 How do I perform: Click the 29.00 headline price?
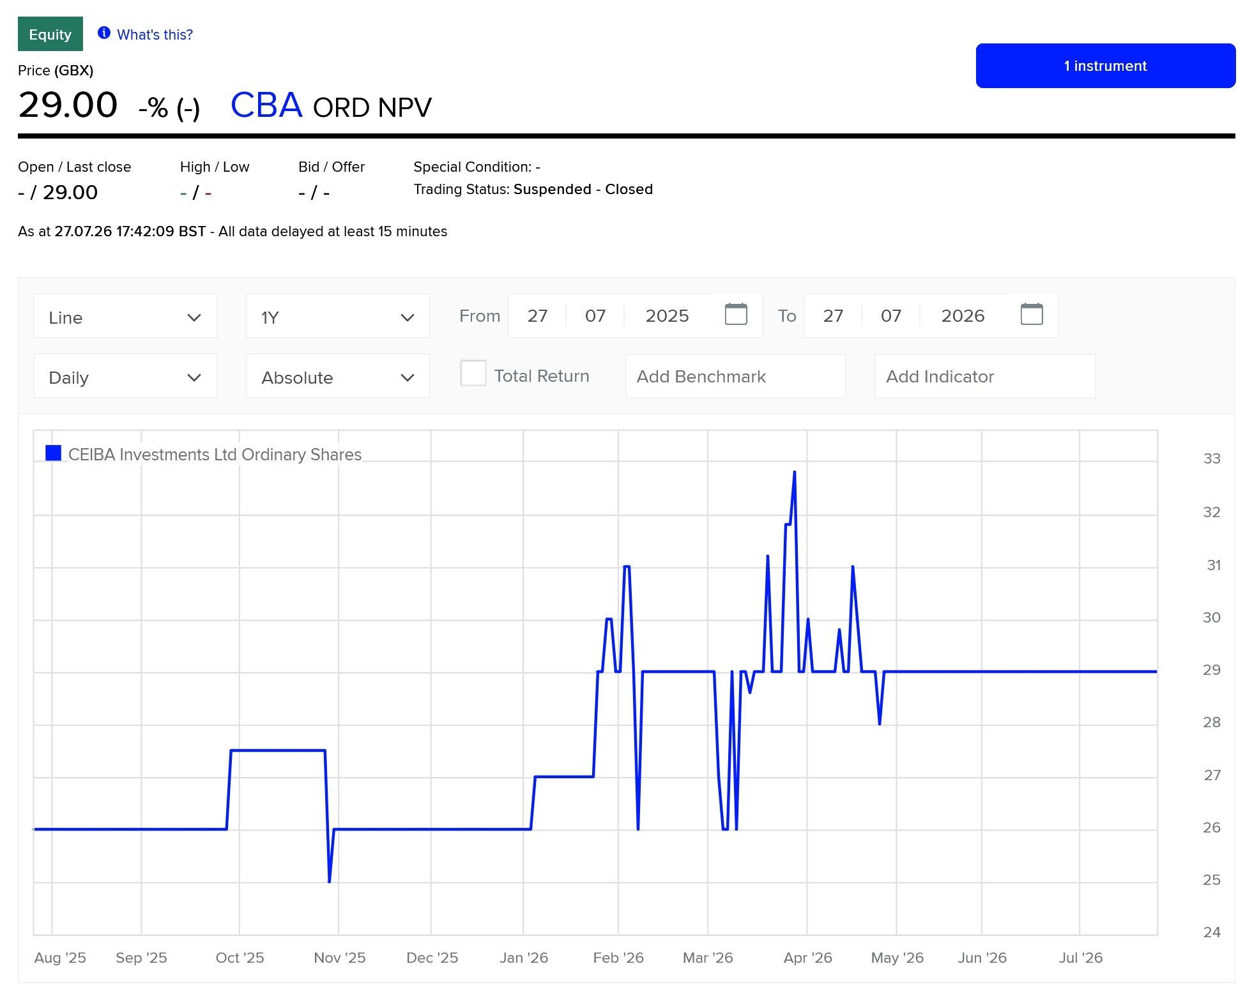[x=68, y=105]
